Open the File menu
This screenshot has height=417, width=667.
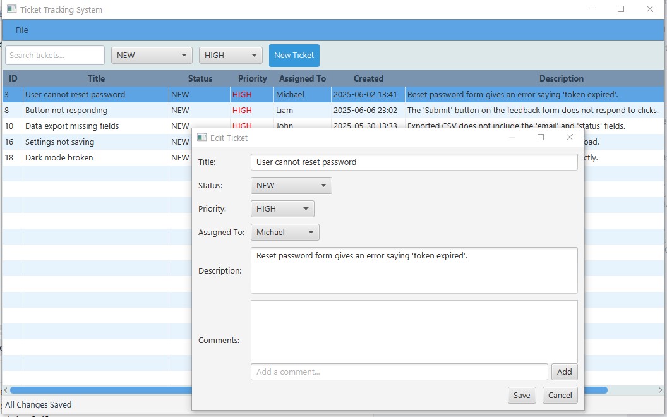click(x=21, y=30)
